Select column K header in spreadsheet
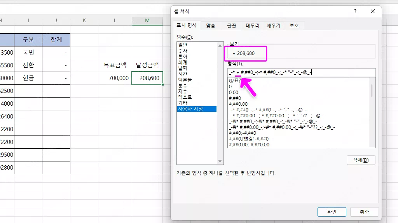This screenshot has height=223, width=398. point(84,21)
